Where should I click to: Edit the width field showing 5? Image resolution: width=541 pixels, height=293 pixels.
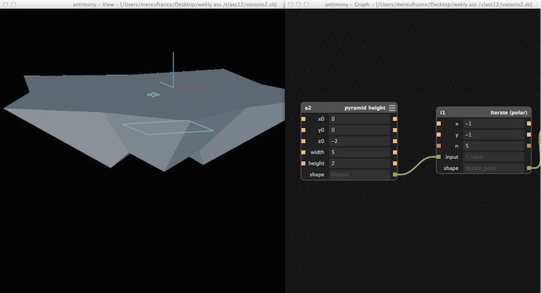(x=359, y=152)
